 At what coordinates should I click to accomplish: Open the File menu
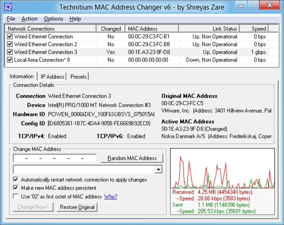tap(11, 19)
